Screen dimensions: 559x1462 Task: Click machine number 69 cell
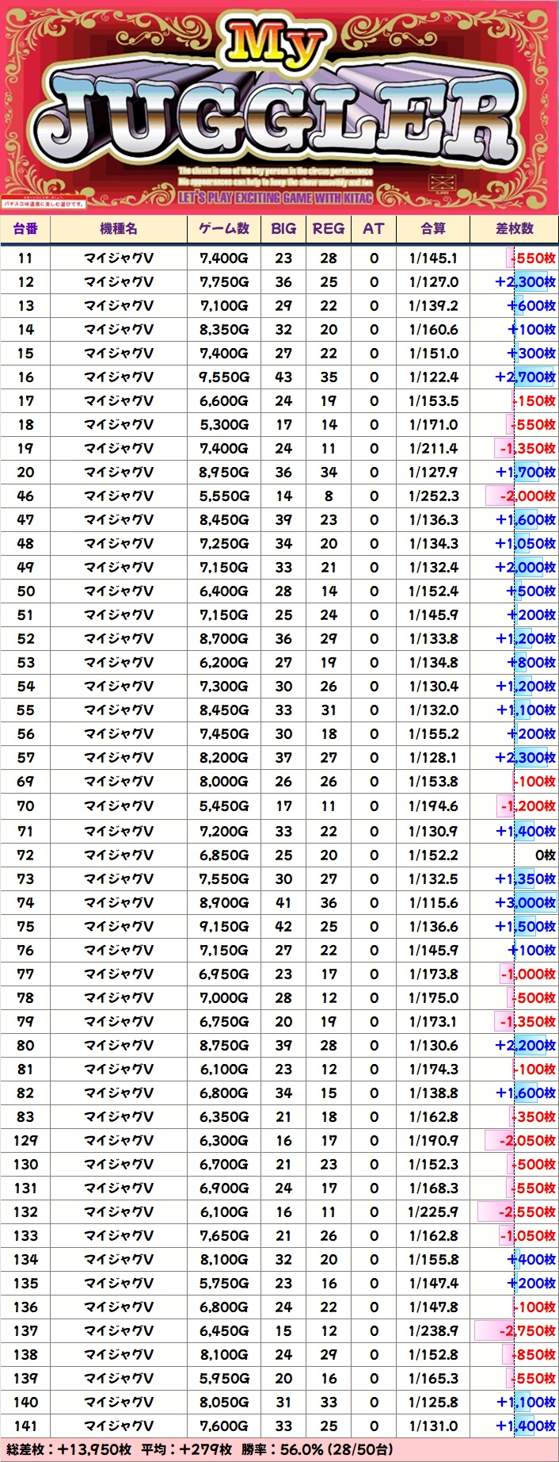pyautogui.click(x=25, y=781)
